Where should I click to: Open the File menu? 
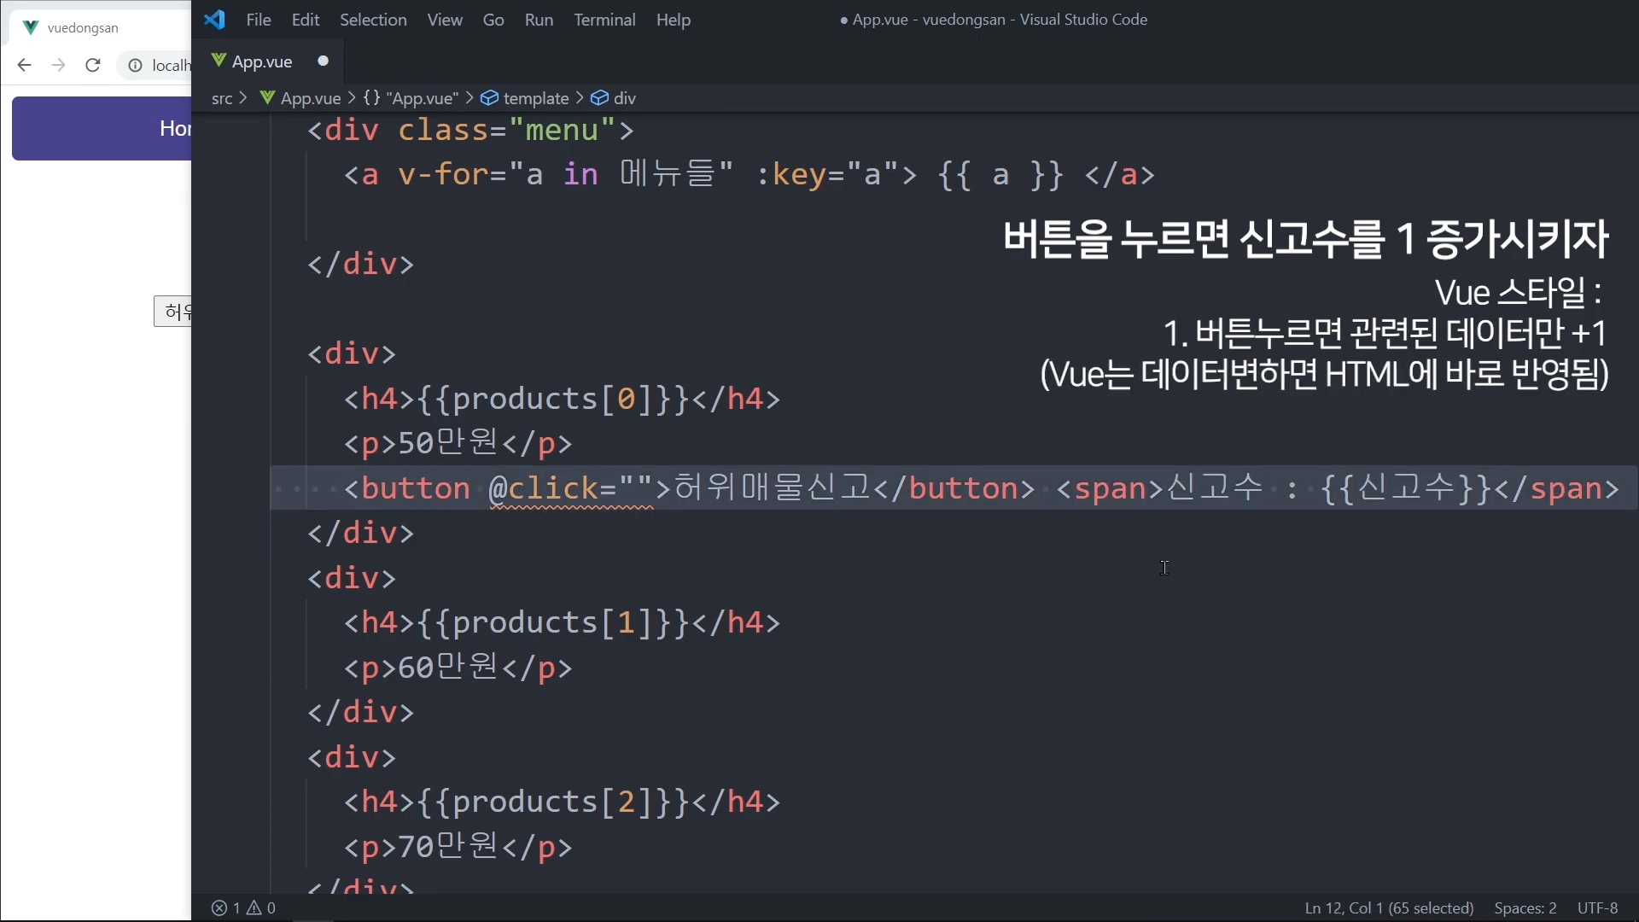[258, 20]
